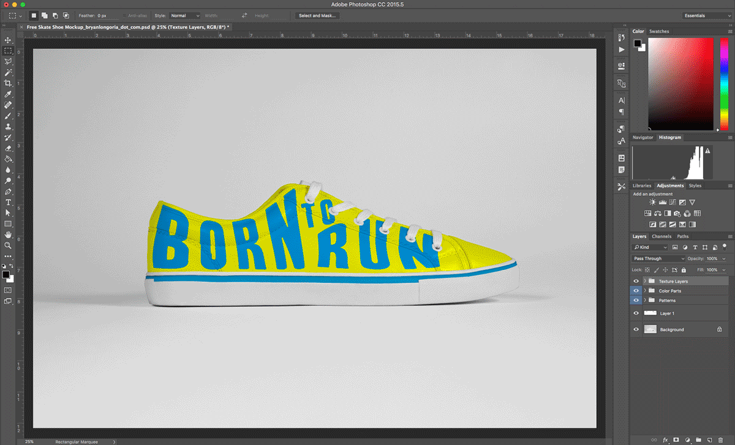Add a Hue/Saturation adjustment layer
The height and width of the screenshot is (445, 735).
tap(648, 213)
